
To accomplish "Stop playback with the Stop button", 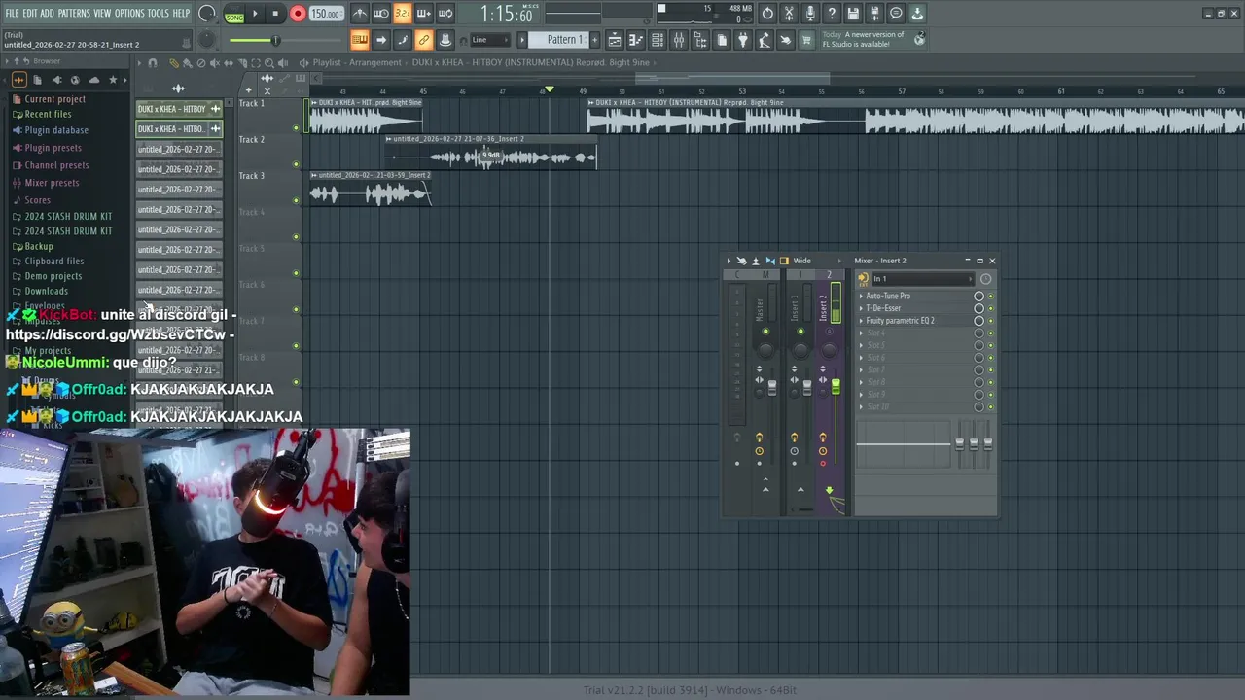I will coord(275,14).
